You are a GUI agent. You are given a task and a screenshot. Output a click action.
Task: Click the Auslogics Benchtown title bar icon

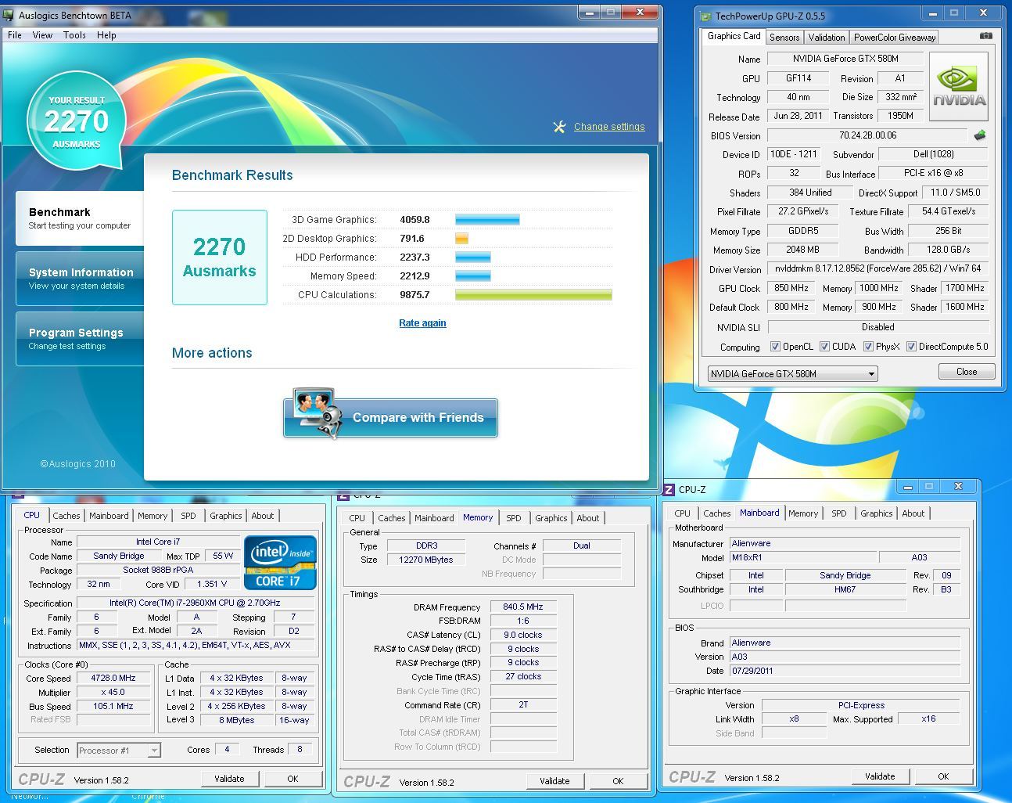click(9, 15)
